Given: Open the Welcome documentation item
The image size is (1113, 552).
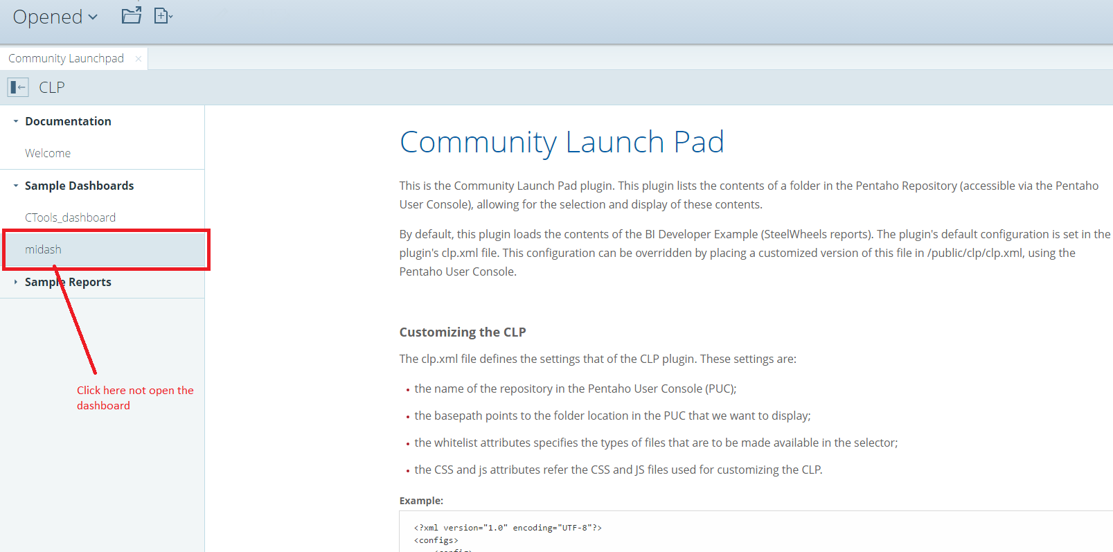Looking at the screenshot, I should coord(48,153).
